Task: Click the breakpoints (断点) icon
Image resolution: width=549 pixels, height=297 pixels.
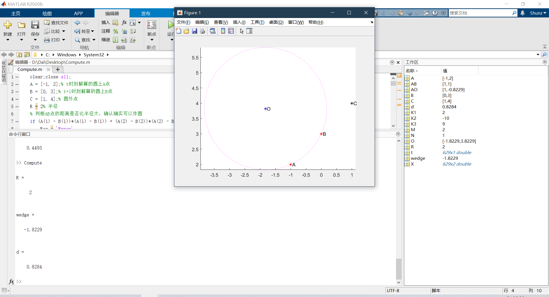Action: [x=152, y=25]
